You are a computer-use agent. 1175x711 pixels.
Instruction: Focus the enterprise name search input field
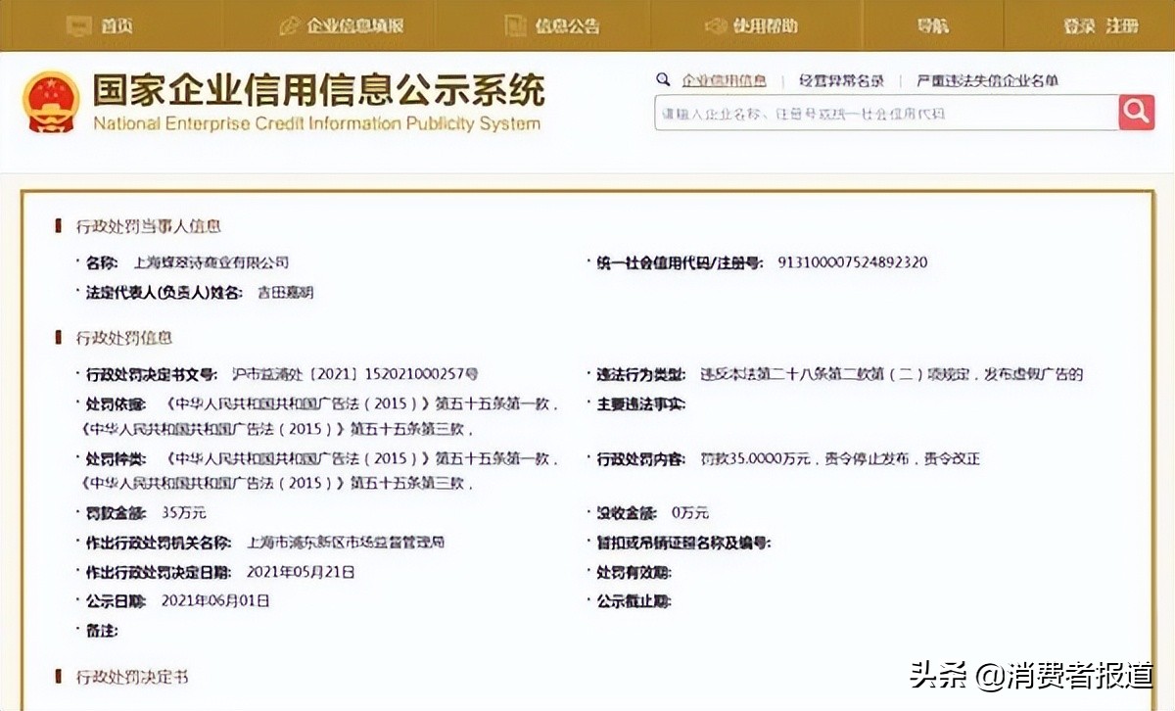coord(886,113)
